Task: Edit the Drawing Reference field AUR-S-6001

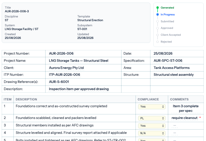Action: (59, 82)
